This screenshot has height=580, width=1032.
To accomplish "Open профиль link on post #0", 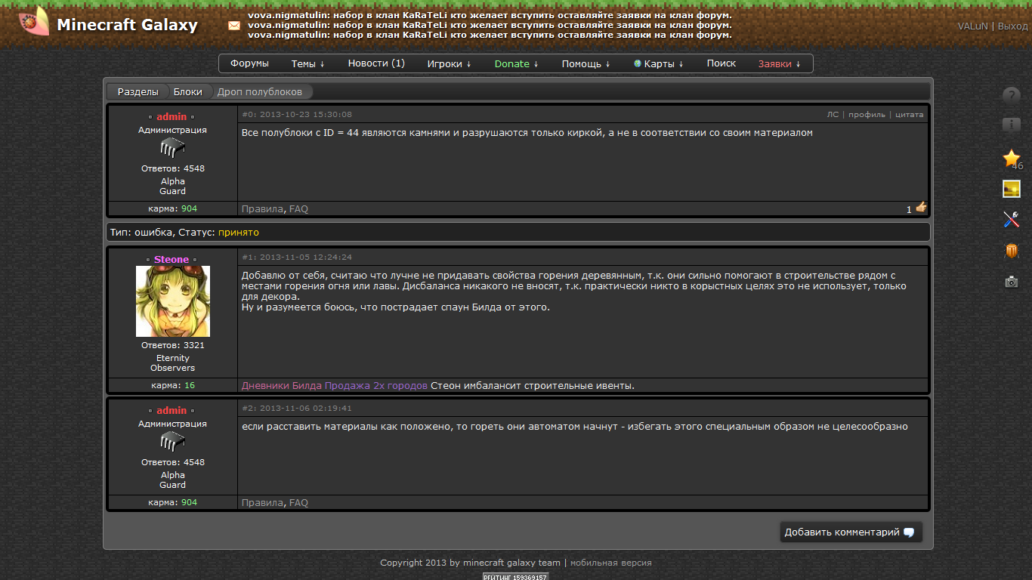I will pyautogui.click(x=867, y=115).
